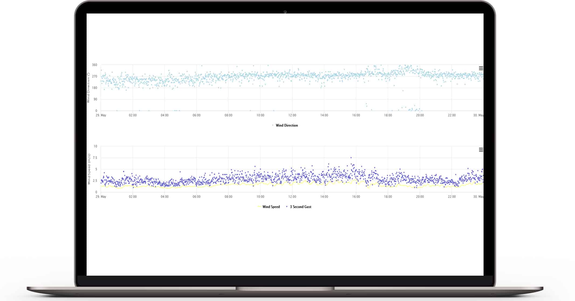This screenshot has height=301, width=575.
Task: Click the 10 label on Wind Speed axis
Action: [95, 146]
